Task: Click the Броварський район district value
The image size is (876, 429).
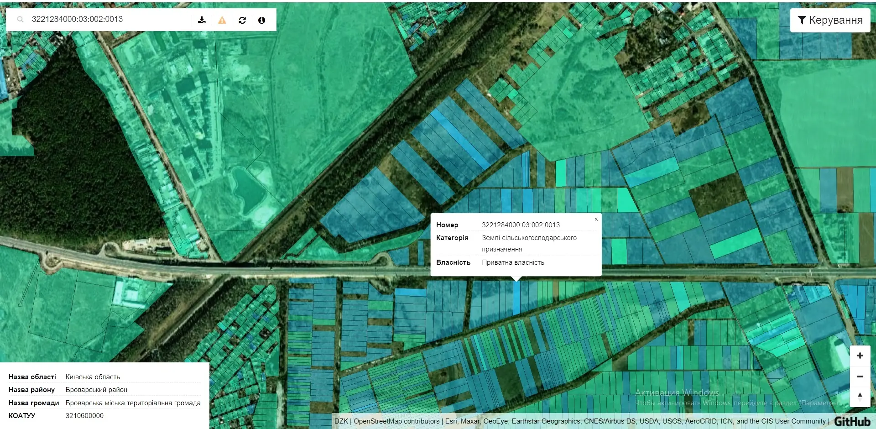Action: pyautogui.click(x=96, y=390)
